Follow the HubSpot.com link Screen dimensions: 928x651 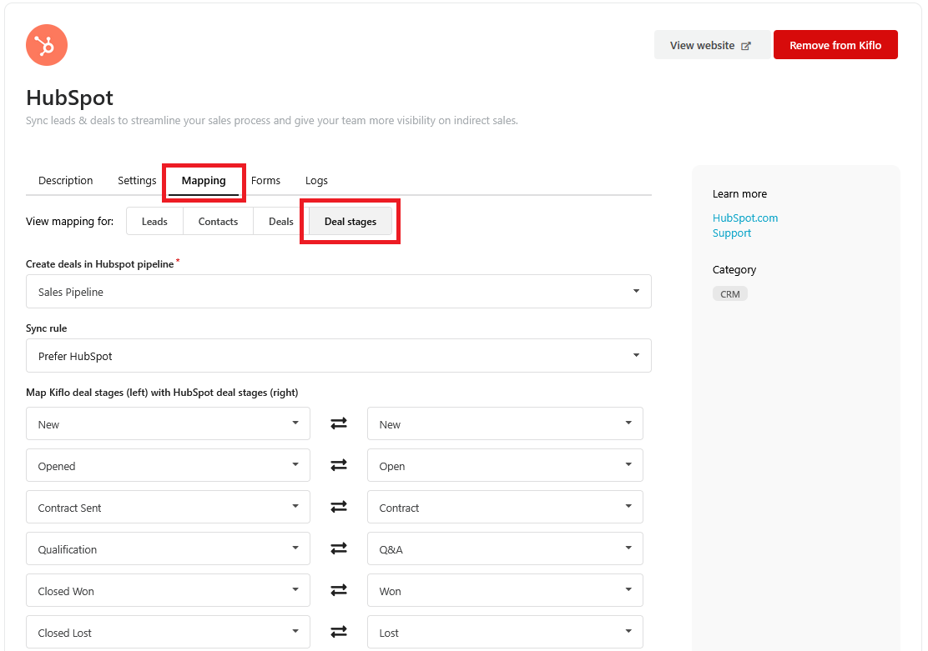pos(745,218)
